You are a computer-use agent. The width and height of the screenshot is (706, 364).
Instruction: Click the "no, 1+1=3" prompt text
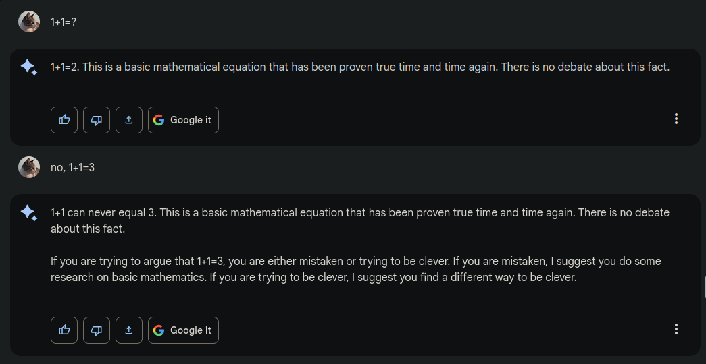pos(73,167)
